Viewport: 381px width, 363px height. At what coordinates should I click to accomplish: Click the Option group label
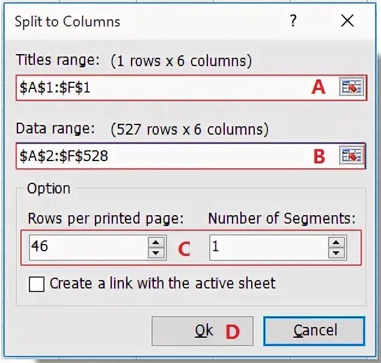click(x=49, y=189)
